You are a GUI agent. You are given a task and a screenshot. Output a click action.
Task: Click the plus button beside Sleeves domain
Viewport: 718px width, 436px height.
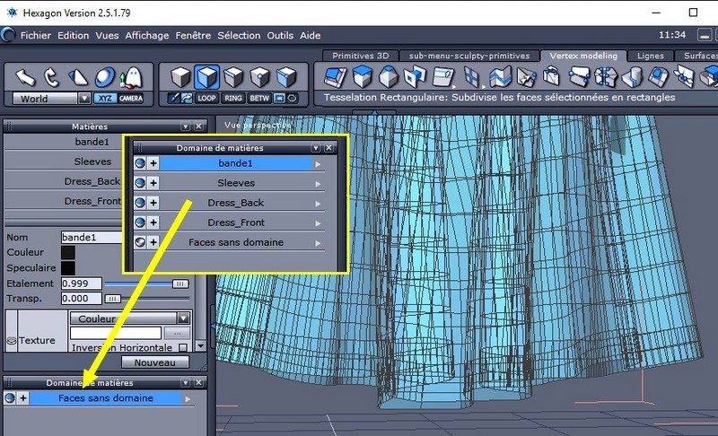point(153,183)
